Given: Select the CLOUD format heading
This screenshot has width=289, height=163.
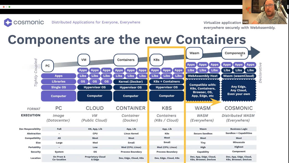Looking at the screenshot, I should 95,108.
